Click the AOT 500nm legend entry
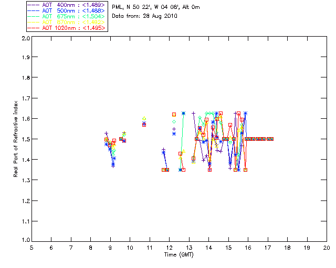Image resolution: width=336 pixels, height=268 pixels. point(67,10)
